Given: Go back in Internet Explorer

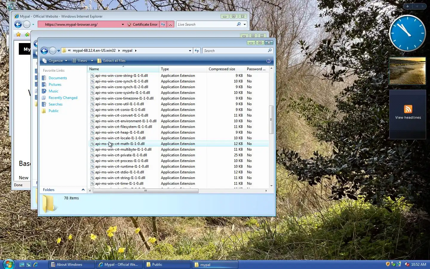Looking at the screenshot, I should coord(18,25).
